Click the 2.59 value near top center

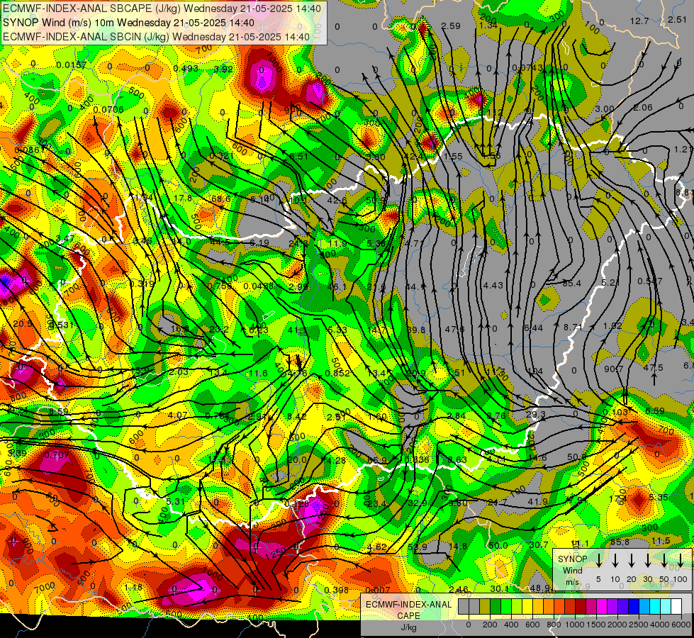451,26
